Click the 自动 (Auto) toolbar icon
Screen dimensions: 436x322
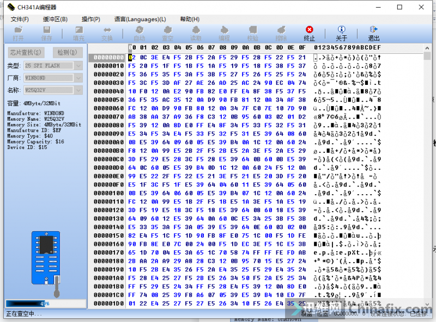140,33
